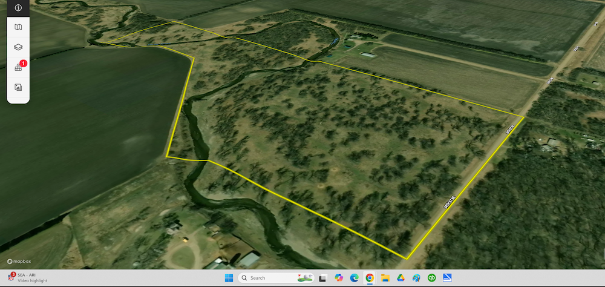
Task: Open File Explorer from the taskbar
Action: (x=385, y=278)
